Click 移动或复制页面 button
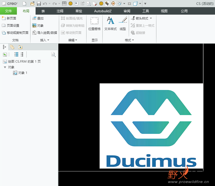The width and height of the screenshot is (215, 186). [15, 33]
